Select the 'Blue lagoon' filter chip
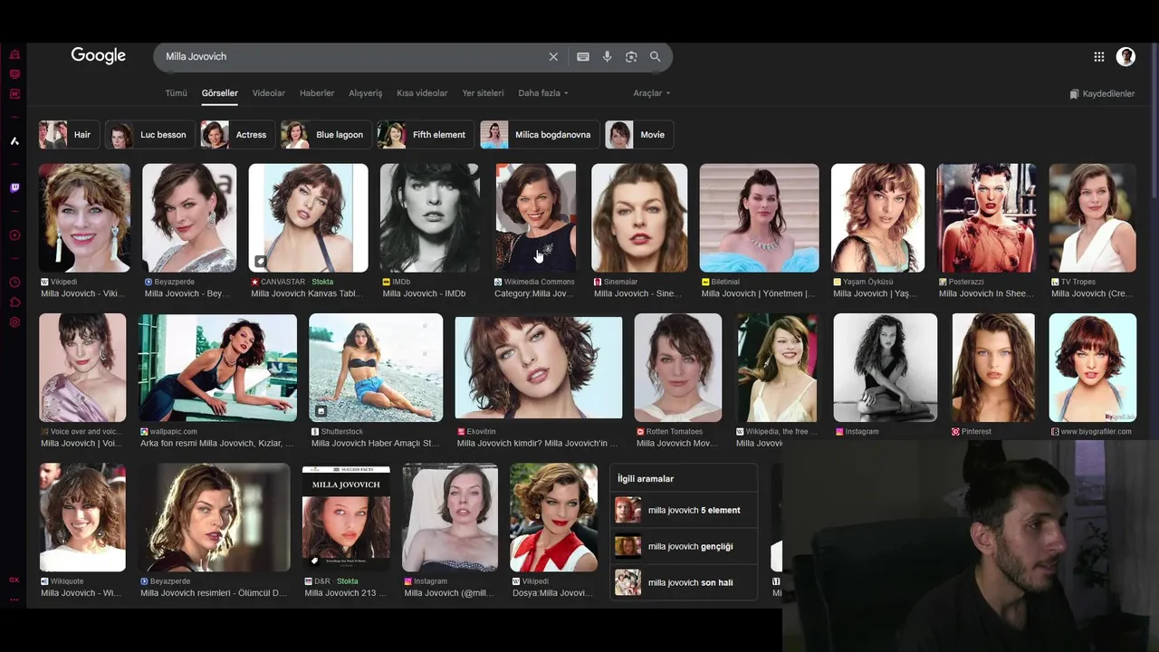This screenshot has height=652, width=1159. [325, 135]
